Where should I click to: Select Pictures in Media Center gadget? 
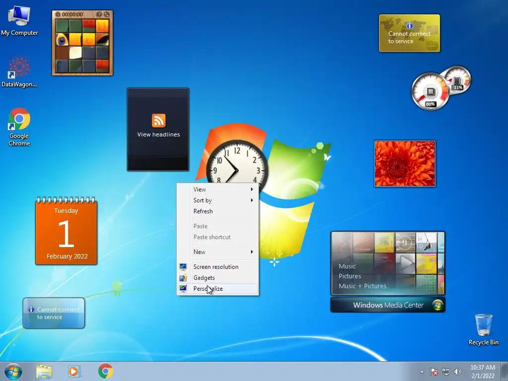pyautogui.click(x=350, y=276)
